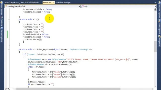The height and width of the screenshot is (90, 161).
Task: Open the Server Explorer side panel
Action: [2, 34]
